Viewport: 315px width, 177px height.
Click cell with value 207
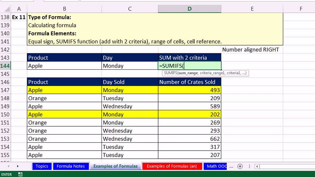189,155
